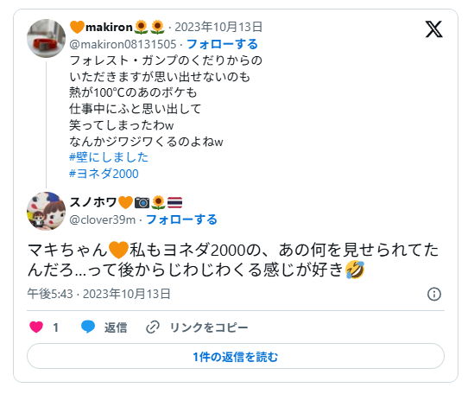This screenshot has height=394, width=474.
Task: Open the info circle icon
Action: click(434, 294)
